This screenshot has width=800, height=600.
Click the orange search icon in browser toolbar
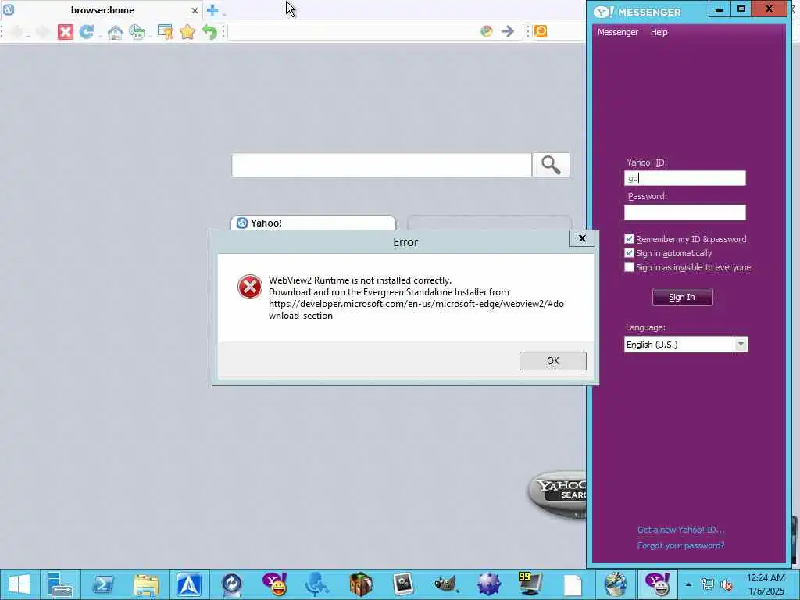point(541,31)
